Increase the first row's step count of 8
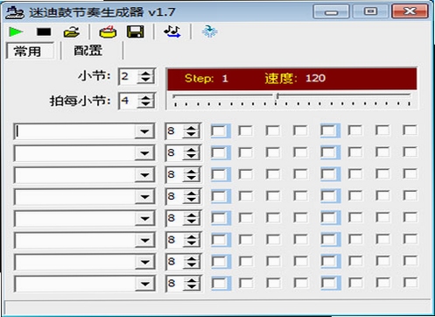This screenshot has height=317, width=435. pyautogui.click(x=192, y=128)
